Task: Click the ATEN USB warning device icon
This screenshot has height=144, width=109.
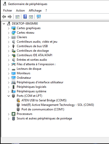Action: (x=18, y=100)
